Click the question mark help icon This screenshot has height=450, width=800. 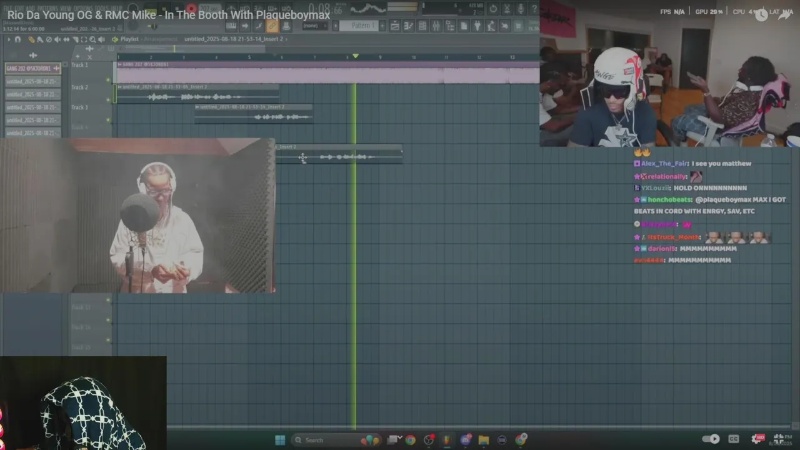534,9
